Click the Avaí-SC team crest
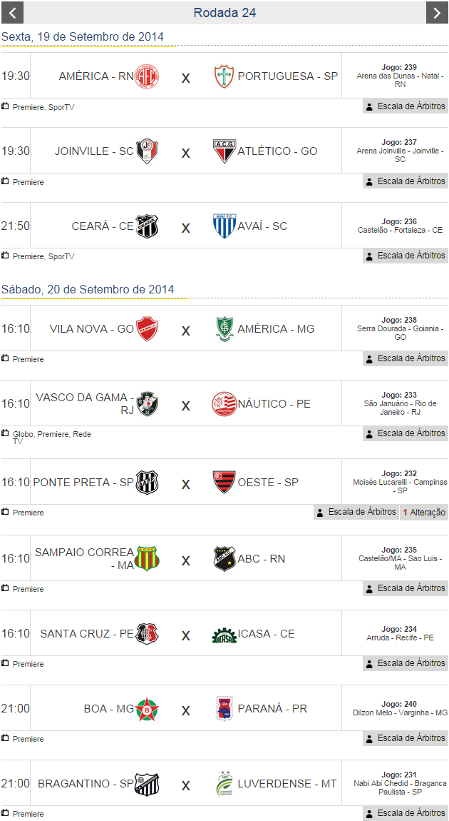Viewport: 449px width, 821px height. pos(224,226)
